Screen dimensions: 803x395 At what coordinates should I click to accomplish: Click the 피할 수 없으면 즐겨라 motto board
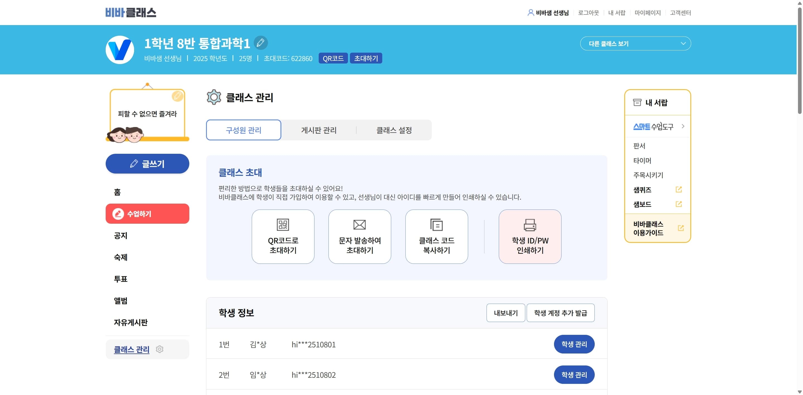point(147,113)
